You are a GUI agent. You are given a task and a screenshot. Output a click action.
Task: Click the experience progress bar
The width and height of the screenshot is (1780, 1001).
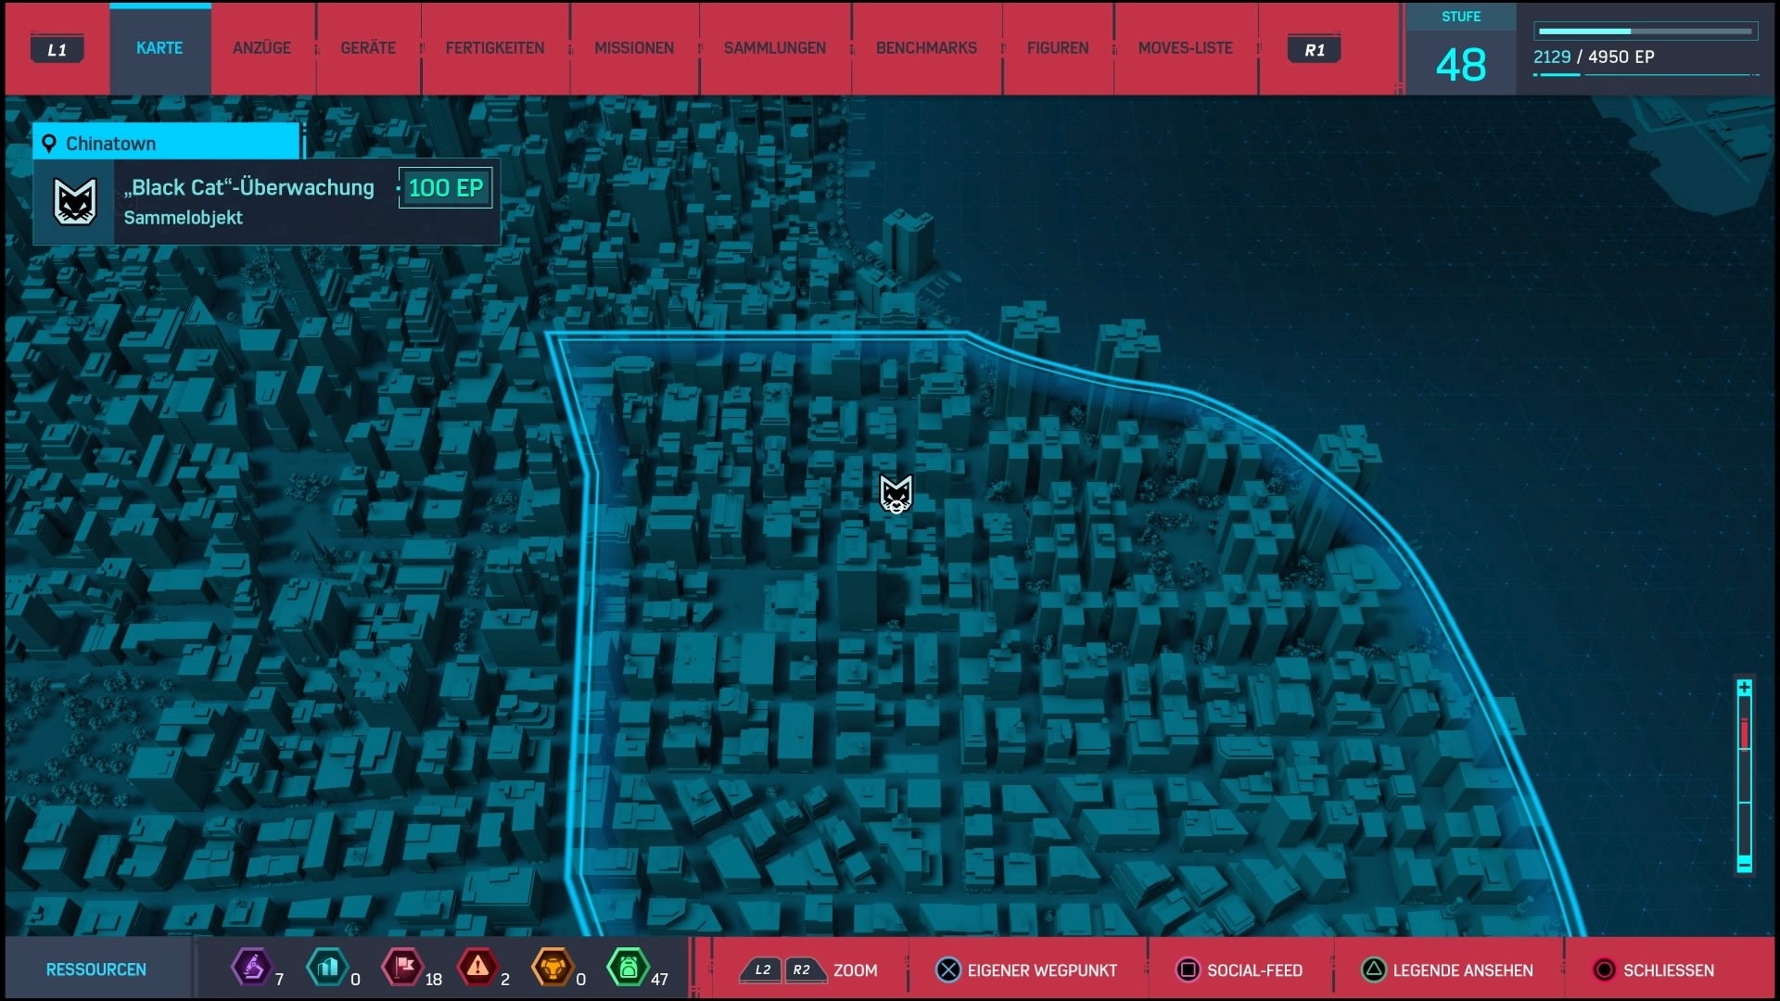tap(1646, 32)
